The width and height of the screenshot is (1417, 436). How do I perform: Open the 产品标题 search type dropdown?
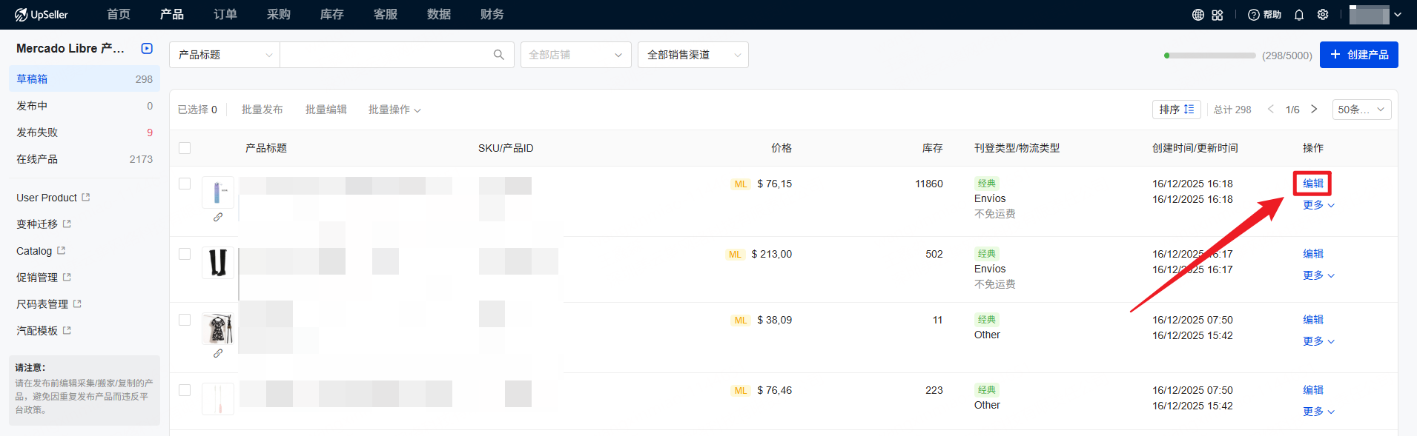[x=225, y=55]
